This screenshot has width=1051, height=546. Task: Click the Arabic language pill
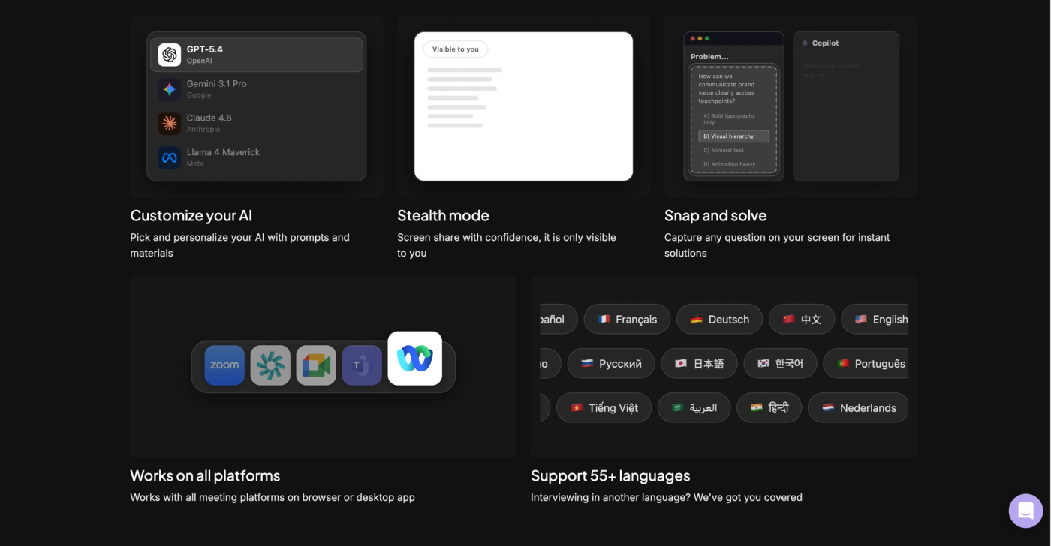[694, 407]
